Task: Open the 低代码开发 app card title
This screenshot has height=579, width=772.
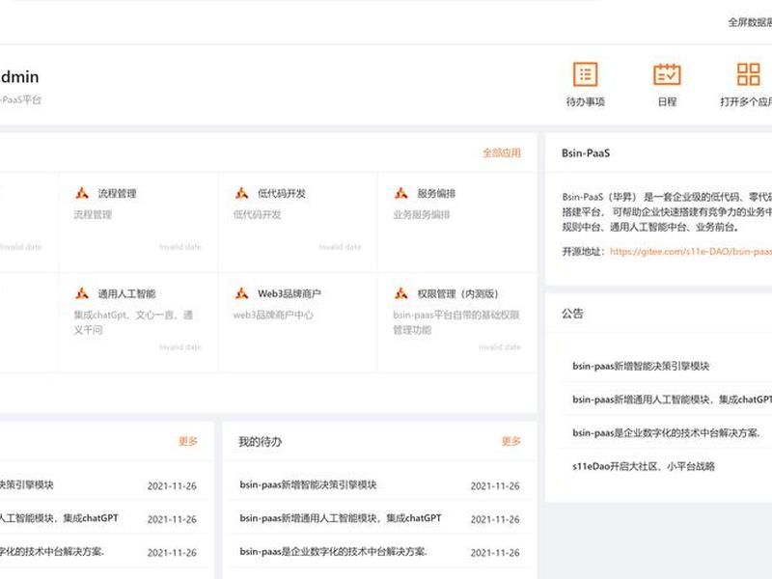Action: tap(282, 194)
